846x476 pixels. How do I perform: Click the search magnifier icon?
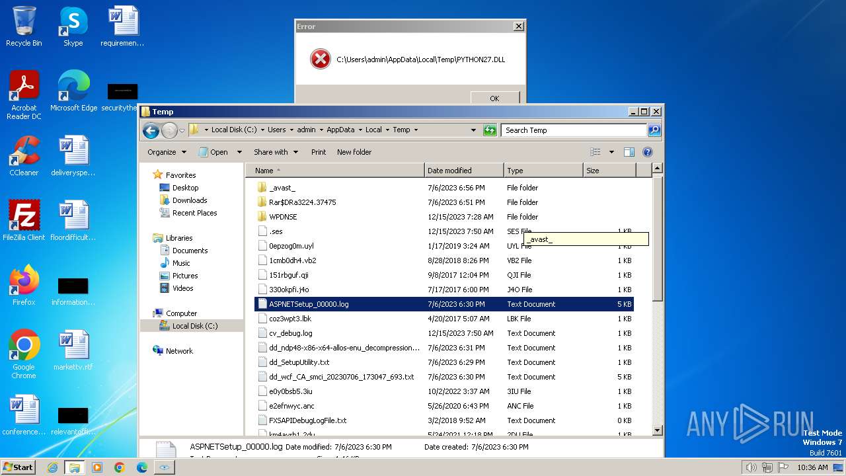[654, 130]
